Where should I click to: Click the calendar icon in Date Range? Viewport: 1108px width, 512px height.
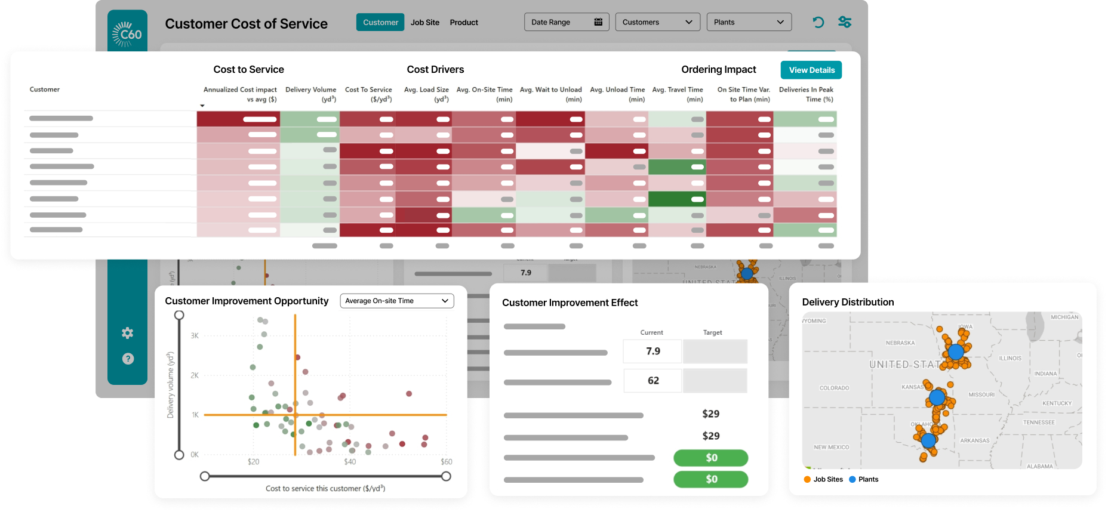click(598, 22)
